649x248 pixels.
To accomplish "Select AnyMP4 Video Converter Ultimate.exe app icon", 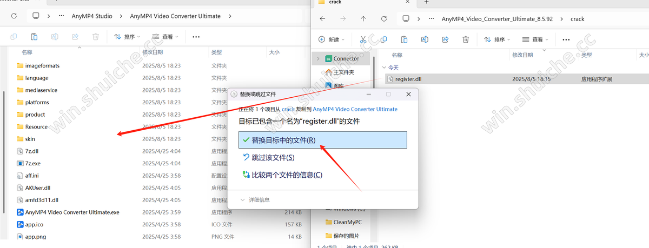I will [20, 212].
